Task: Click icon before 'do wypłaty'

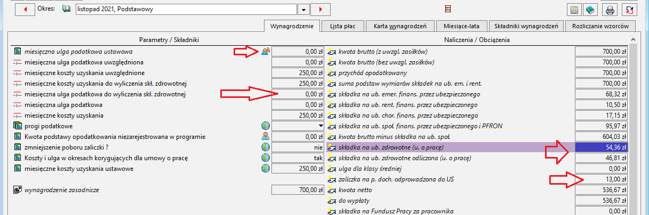Action: pos(331,201)
